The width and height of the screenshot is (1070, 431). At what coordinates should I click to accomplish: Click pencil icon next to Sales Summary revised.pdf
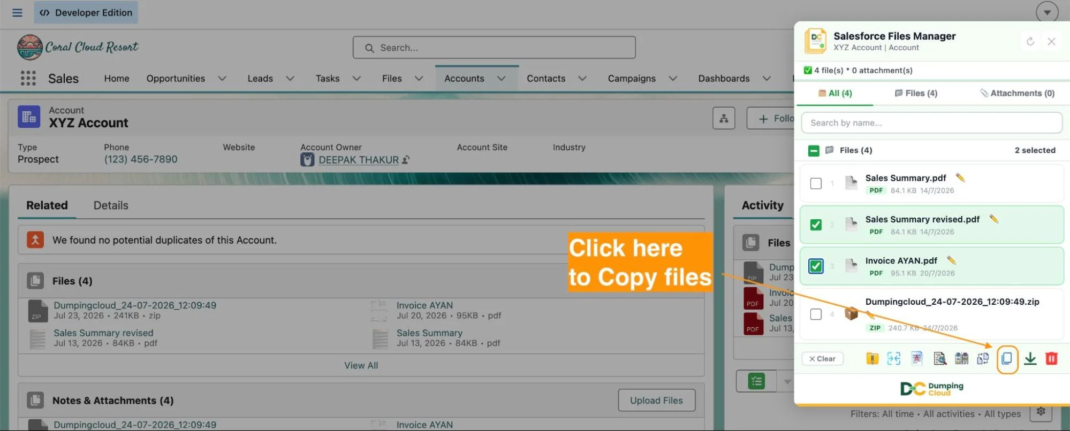tap(993, 219)
